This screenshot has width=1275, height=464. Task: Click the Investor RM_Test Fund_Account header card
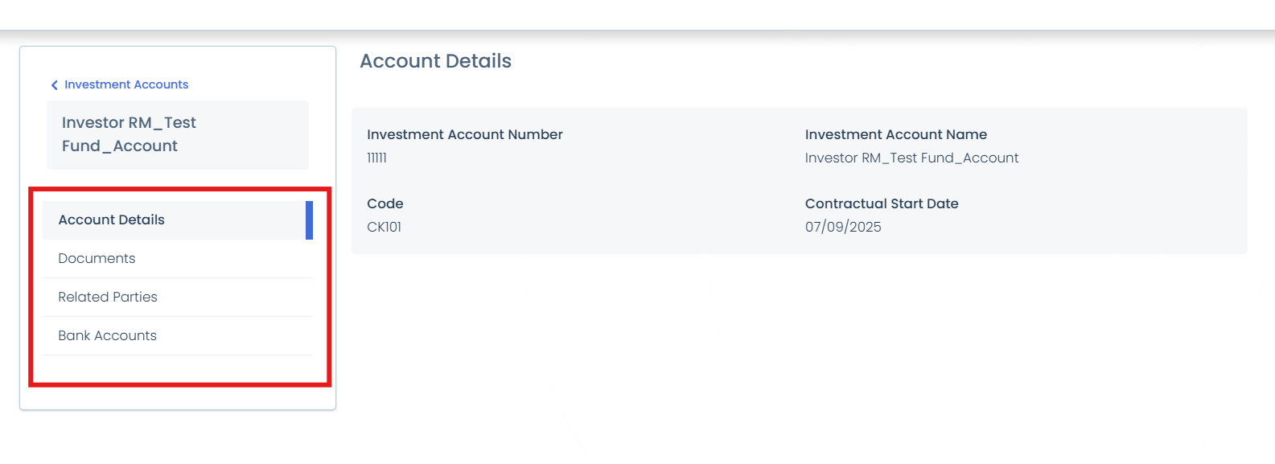[x=177, y=134]
